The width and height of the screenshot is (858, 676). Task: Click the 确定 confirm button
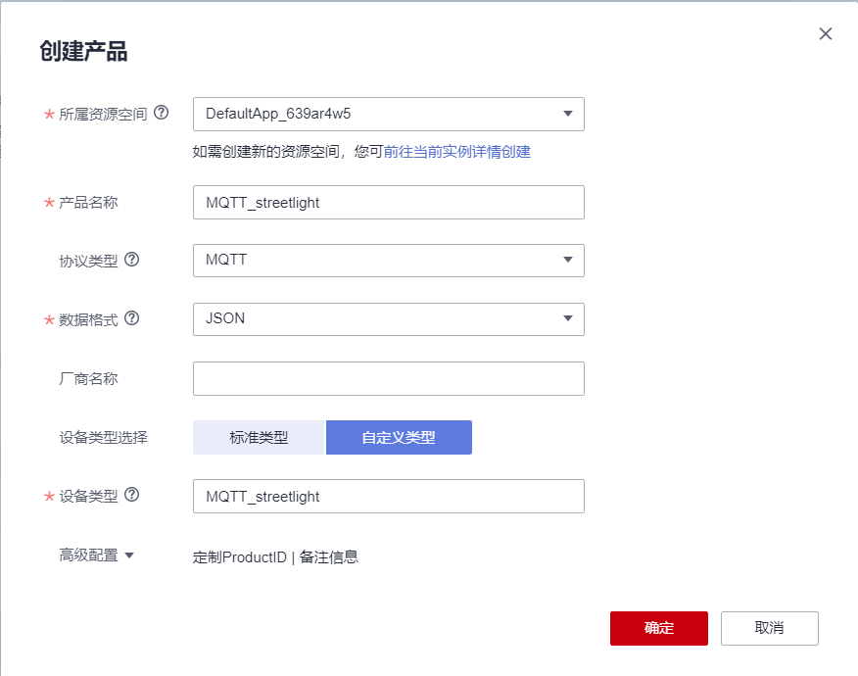[658, 628]
